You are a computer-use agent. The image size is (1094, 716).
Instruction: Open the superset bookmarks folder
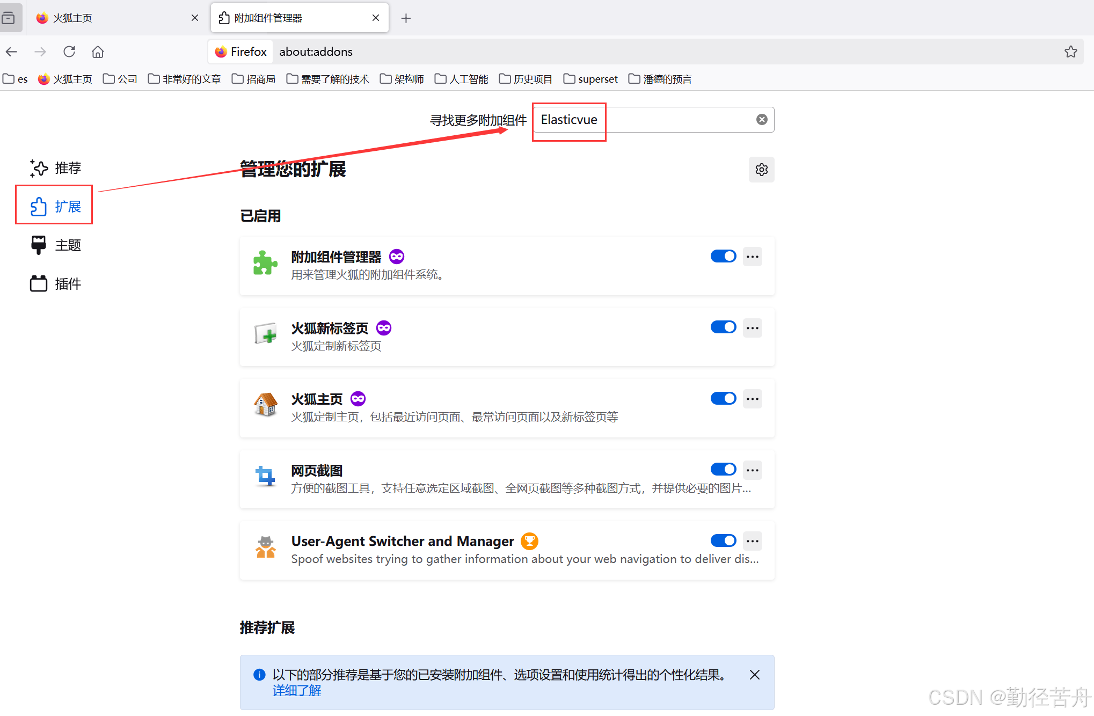[x=590, y=79]
